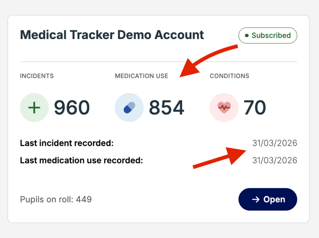Select the Medical Tracker Demo Account title
Screen dimensions: 319x238
112,35
